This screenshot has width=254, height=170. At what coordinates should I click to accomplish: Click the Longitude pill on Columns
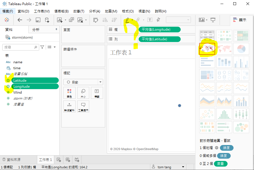click(x=160, y=30)
